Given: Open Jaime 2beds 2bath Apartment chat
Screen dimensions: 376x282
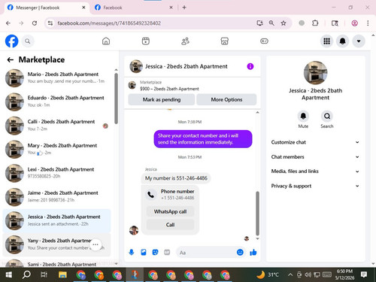Looking at the screenshot, I should pos(56,196).
